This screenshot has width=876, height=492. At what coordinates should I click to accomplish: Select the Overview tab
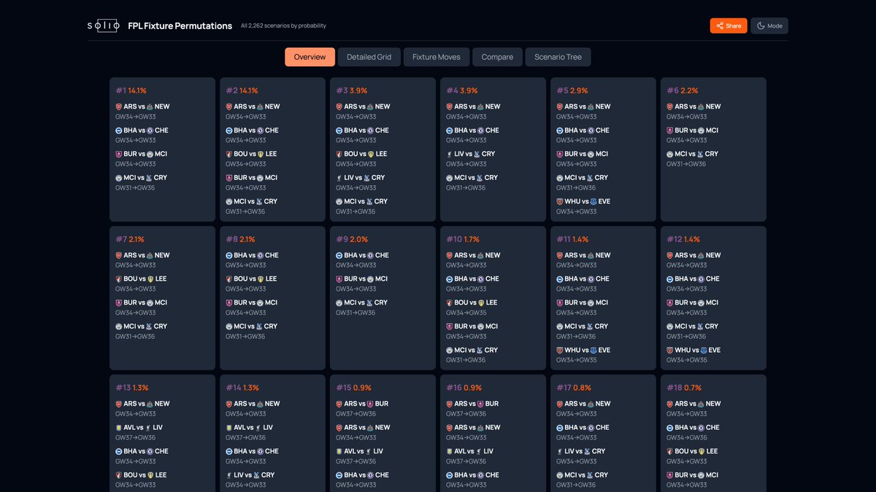(310, 57)
